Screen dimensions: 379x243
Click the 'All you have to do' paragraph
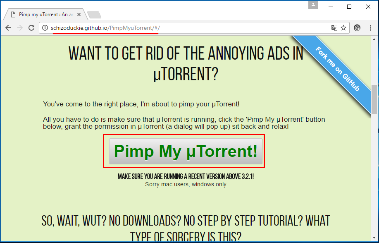point(184,123)
